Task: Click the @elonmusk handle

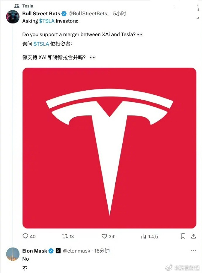Action: tap(77, 251)
